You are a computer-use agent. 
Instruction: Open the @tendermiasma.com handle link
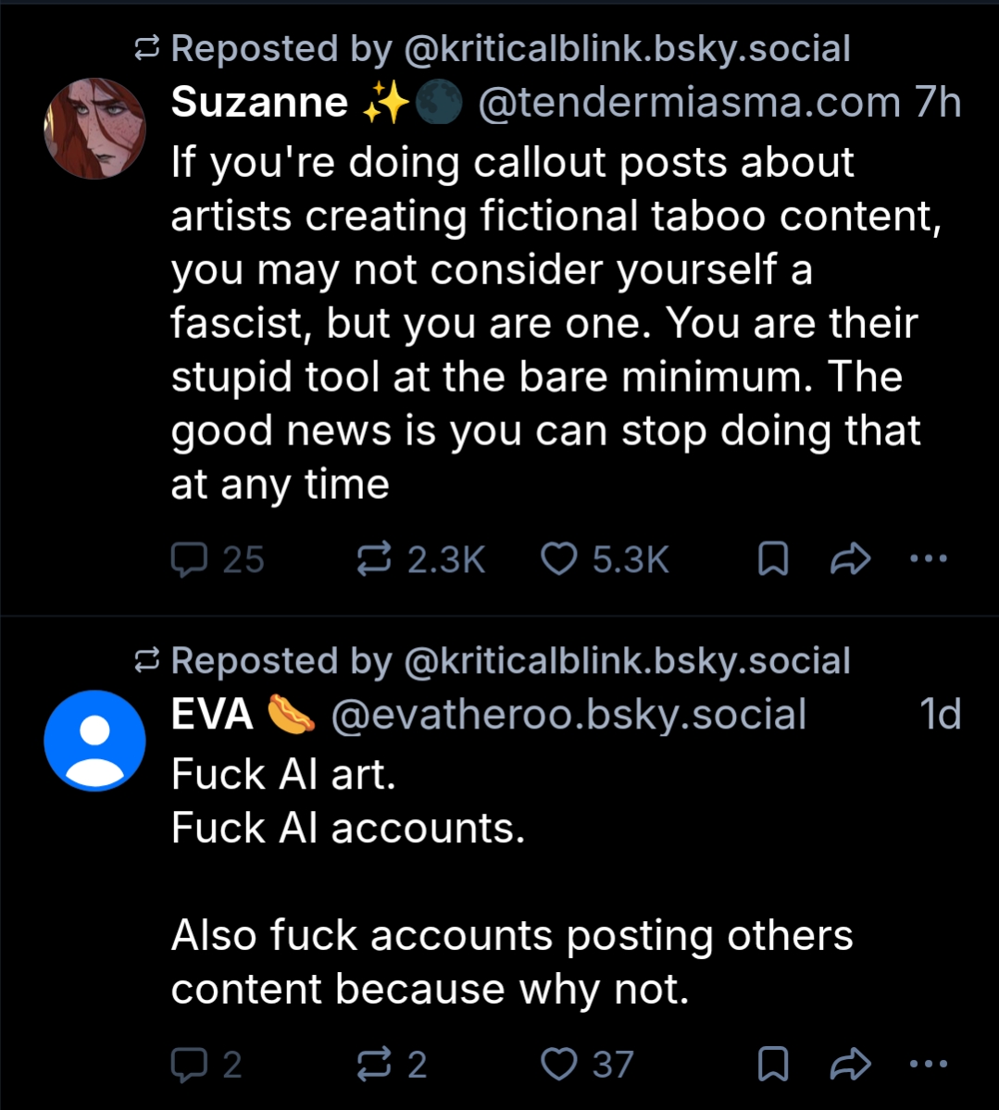pyautogui.click(x=689, y=103)
